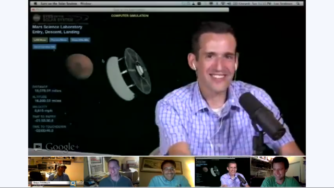Viewport: 334px width, 188px height.
Task: Select the thumbnail of man in green shirt
Action: click(278, 172)
